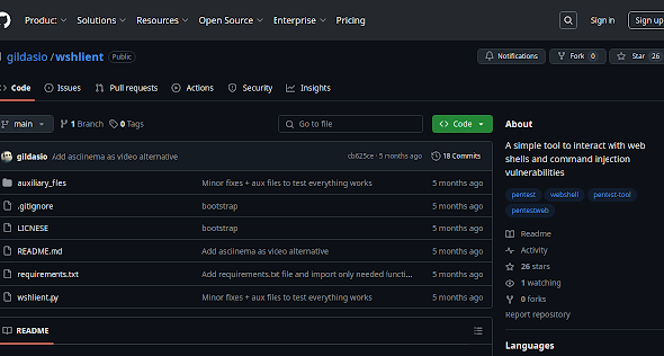Screen dimensions: 664x356
Task: Click the commits history clock icon
Action: tap(436, 156)
